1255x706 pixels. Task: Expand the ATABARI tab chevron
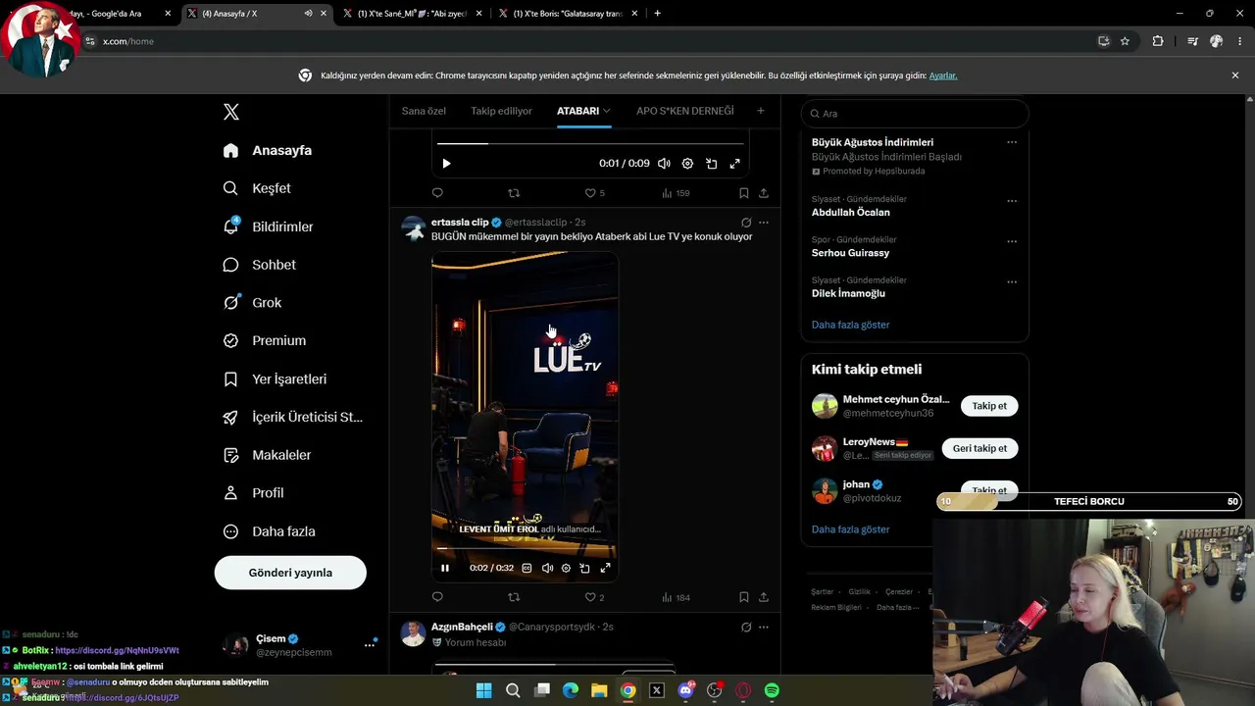tap(607, 111)
